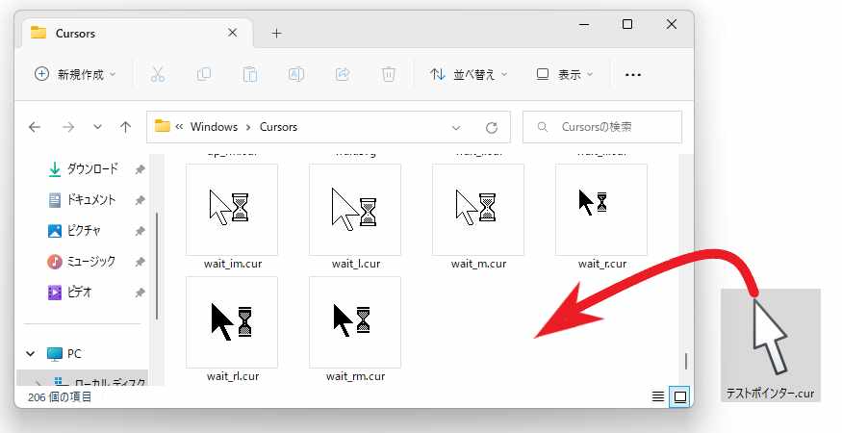Viewport: 842px width, 433px height.
Task: Click the wait_im.cur file name
Action: pyautogui.click(x=233, y=264)
